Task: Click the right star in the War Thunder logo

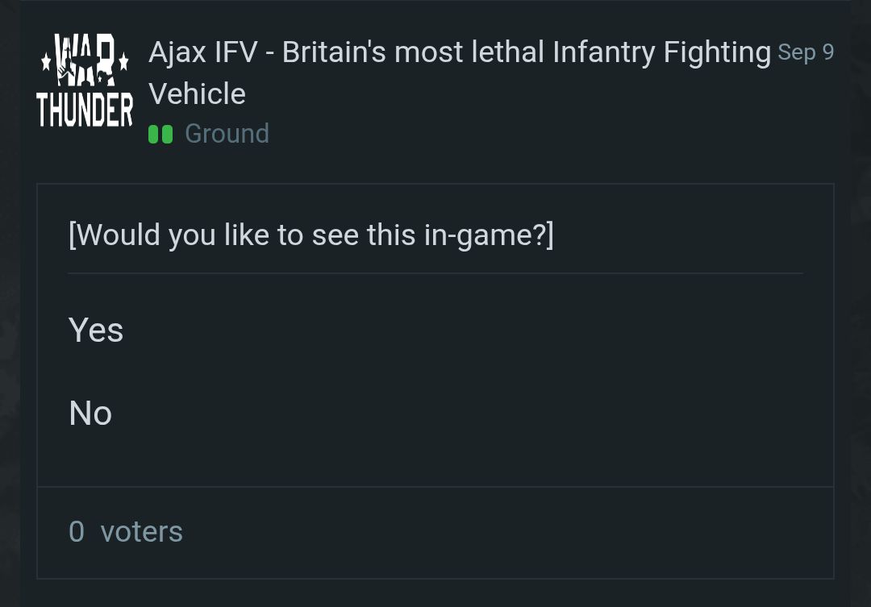Action: (x=123, y=61)
